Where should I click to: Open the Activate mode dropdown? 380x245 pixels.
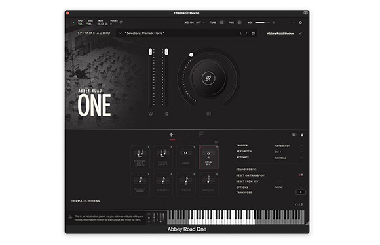point(288,158)
